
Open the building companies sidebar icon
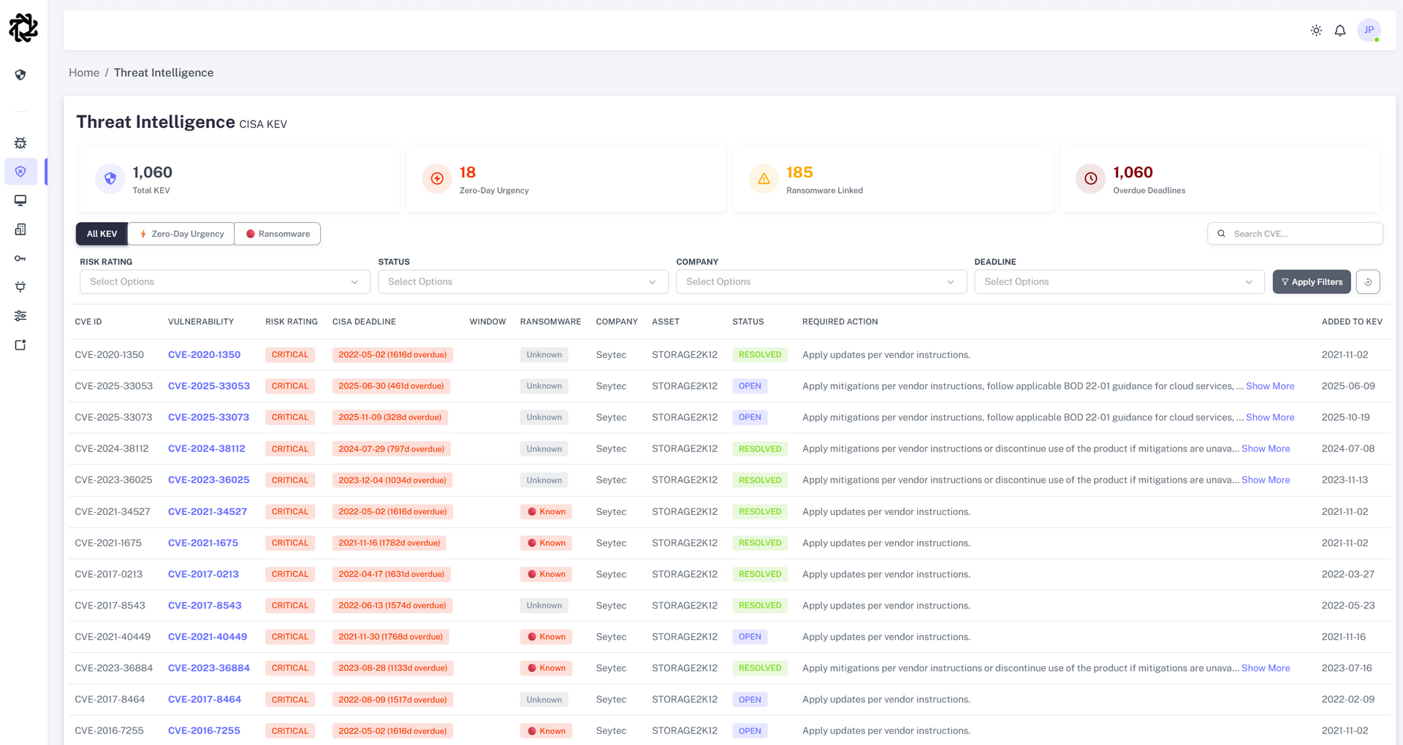[x=20, y=229]
